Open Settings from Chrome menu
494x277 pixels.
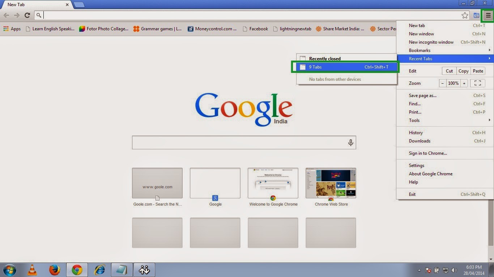pyautogui.click(x=445, y=166)
